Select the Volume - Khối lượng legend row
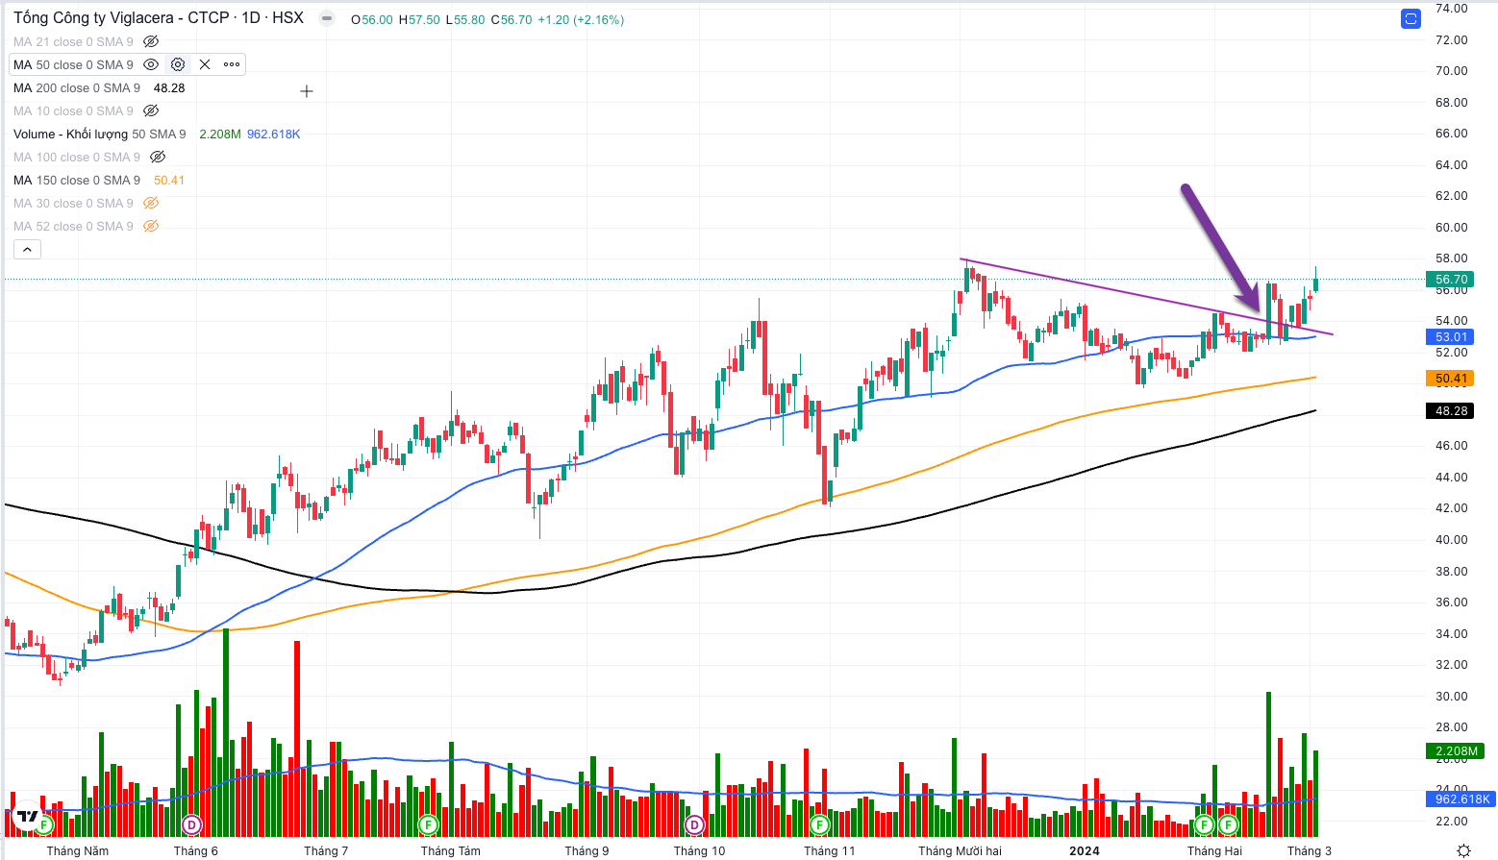 point(100,134)
